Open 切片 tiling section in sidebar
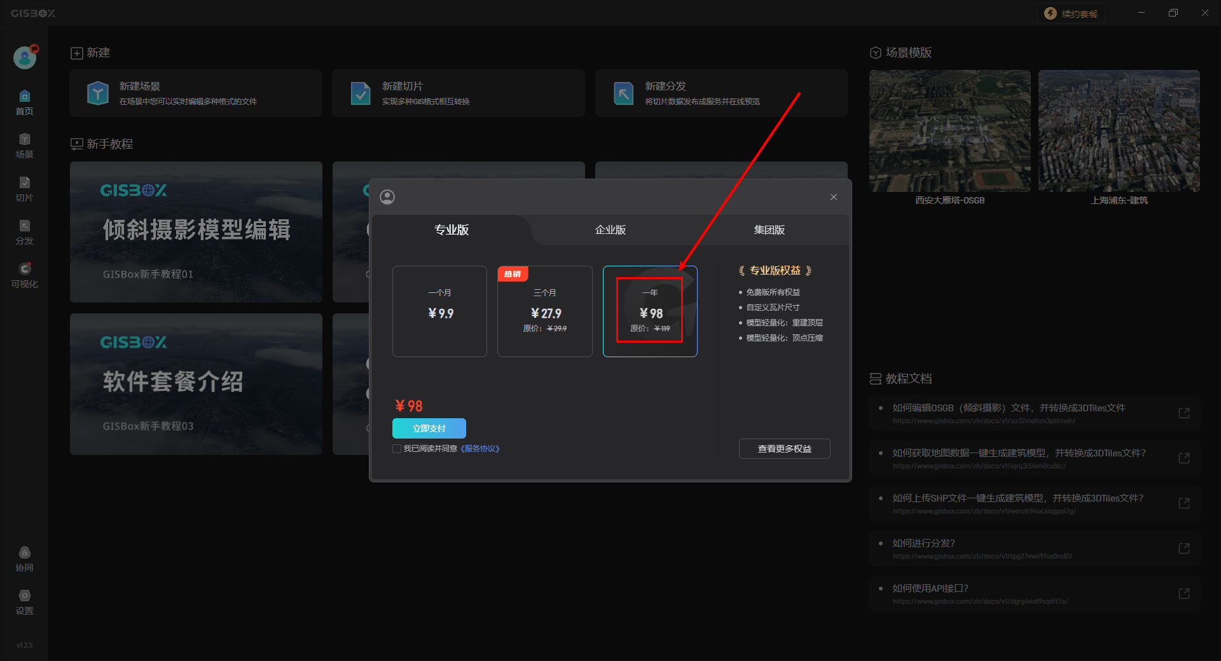 tap(24, 189)
